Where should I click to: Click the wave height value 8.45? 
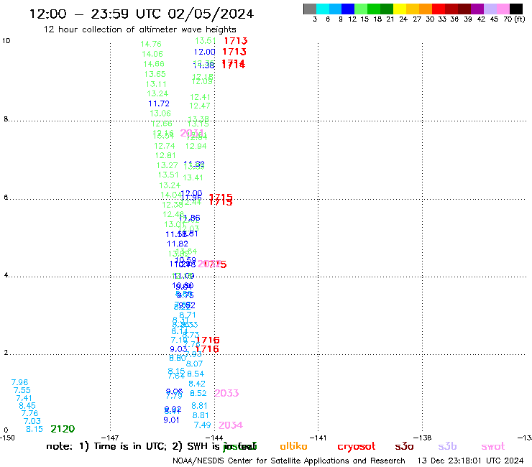click(27, 406)
